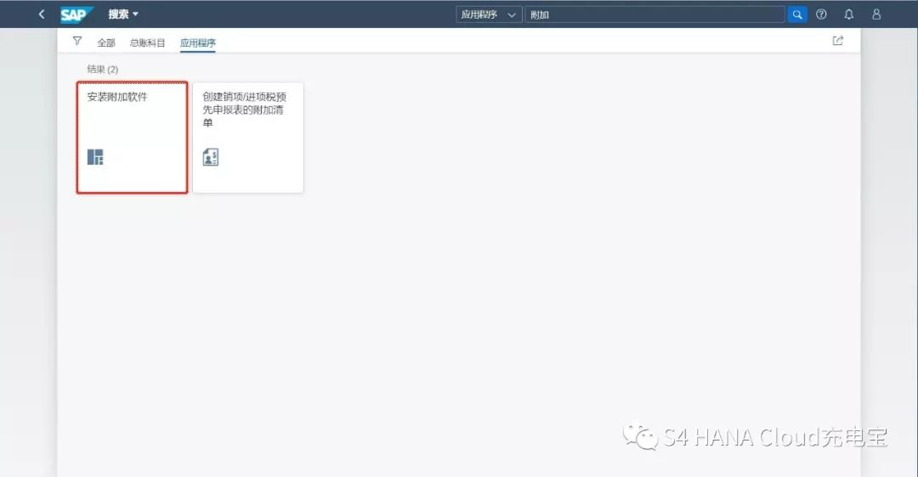The height and width of the screenshot is (477, 918).
Task: Switch to the 全部 tab
Action: pos(106,42)
